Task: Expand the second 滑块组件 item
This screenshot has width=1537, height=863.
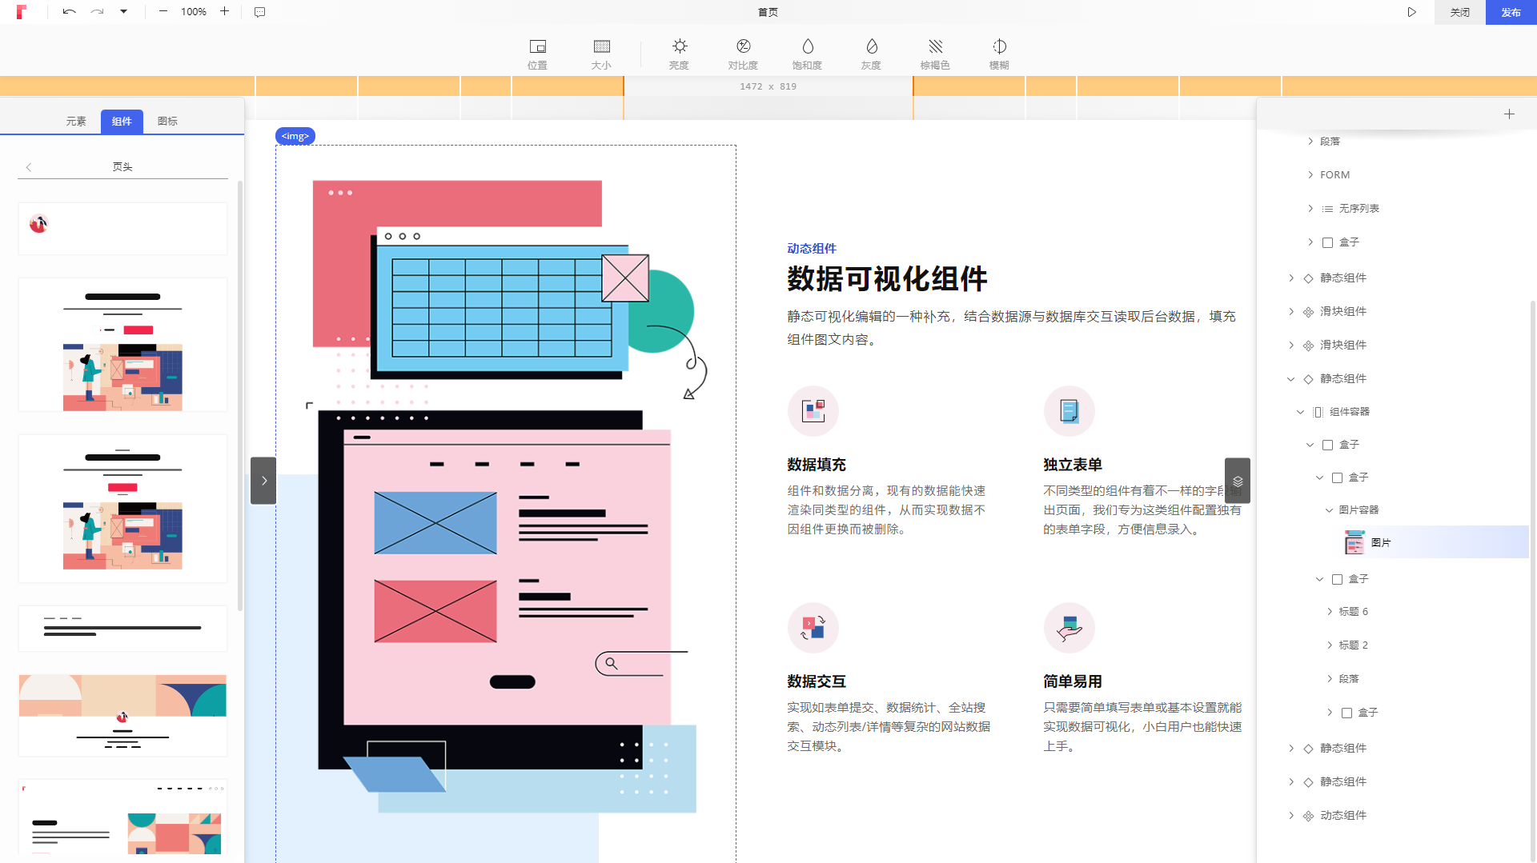Action: (1291, 345)
